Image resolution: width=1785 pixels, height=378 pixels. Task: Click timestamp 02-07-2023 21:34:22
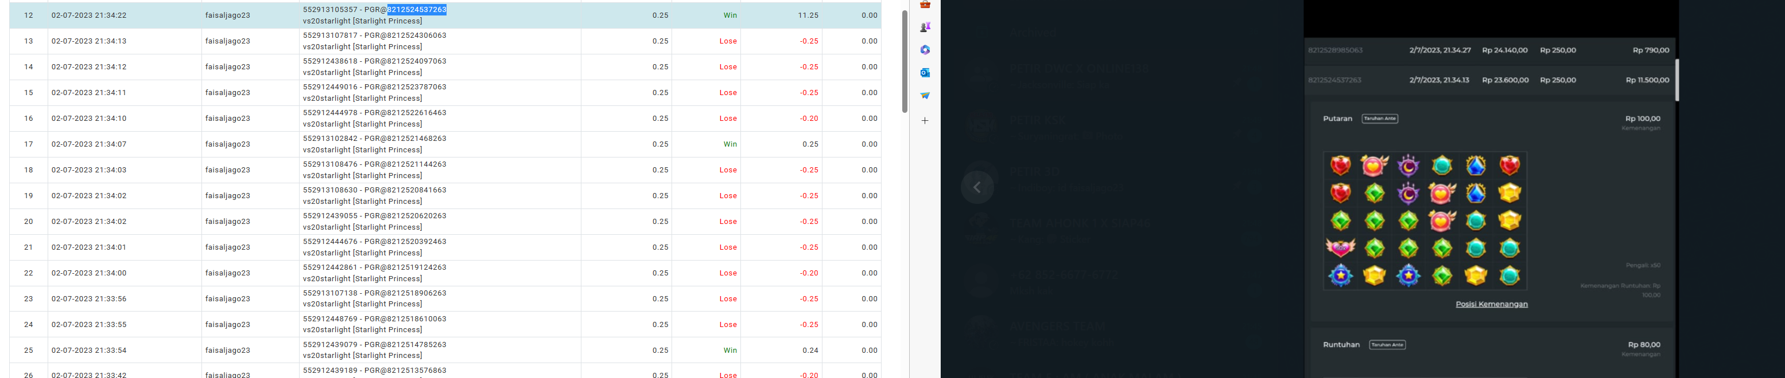point(89,15)
